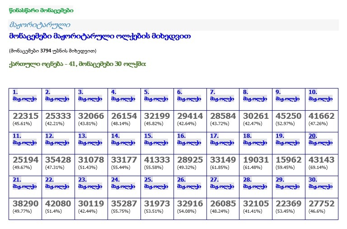Open the 28. მაჟ.ოლქი district link

[x=255, y=183]
